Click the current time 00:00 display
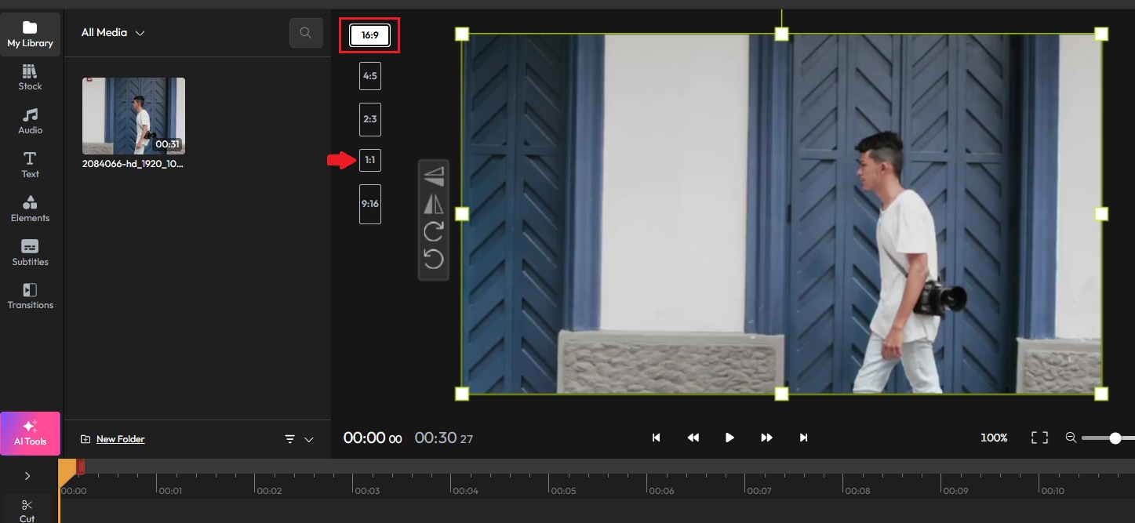1135x523 pixels. click(x=373, y=438)
